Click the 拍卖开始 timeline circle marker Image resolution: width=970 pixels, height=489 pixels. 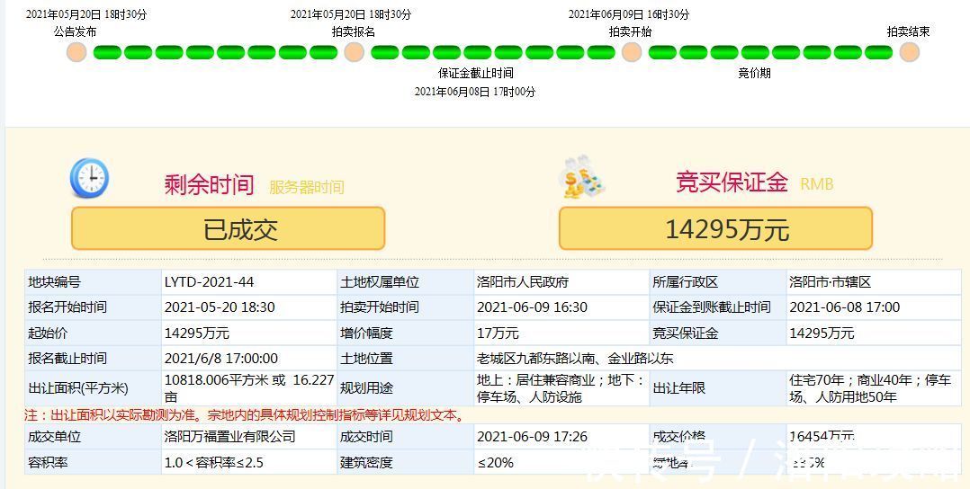click(632, 52)
